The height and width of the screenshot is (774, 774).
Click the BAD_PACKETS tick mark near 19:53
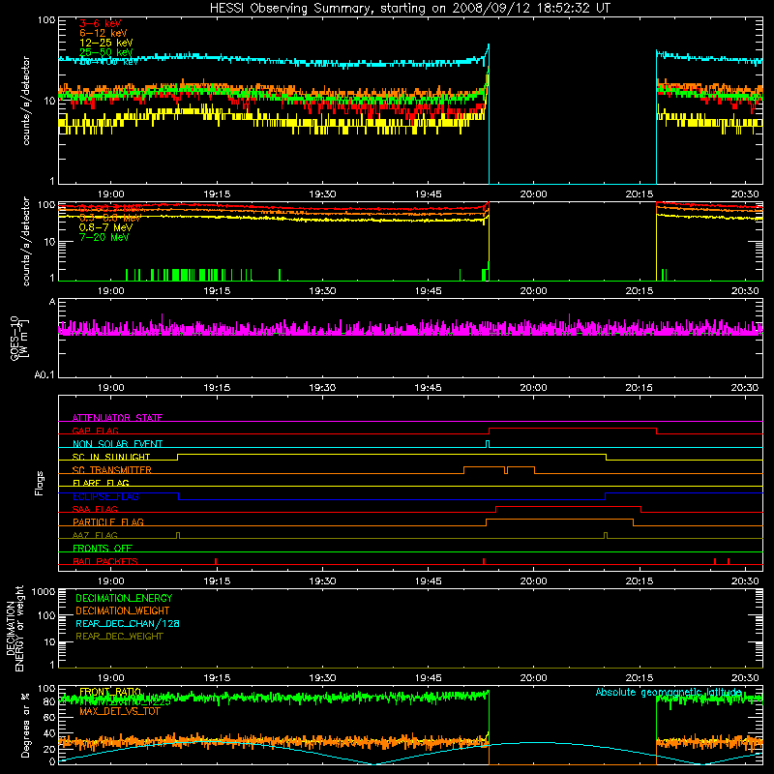[x=484, y=561]
